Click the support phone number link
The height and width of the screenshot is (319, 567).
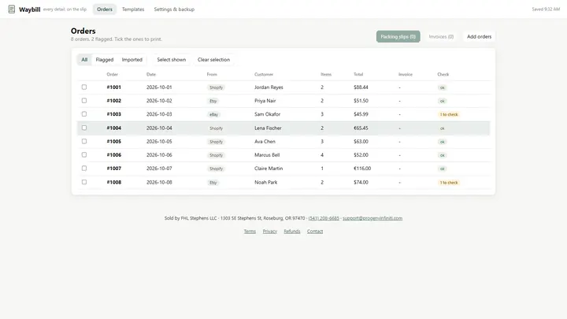click(324, 218)
